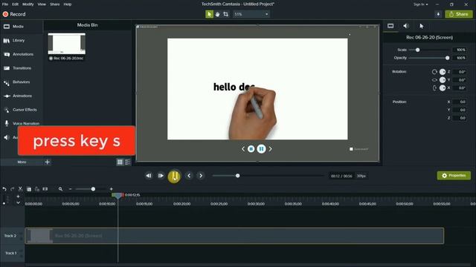The width and height of the screenshot is (476, 267).
Task: Click stop button in recorded video preview
Action: pyautogui.click(x=251, y=149)
